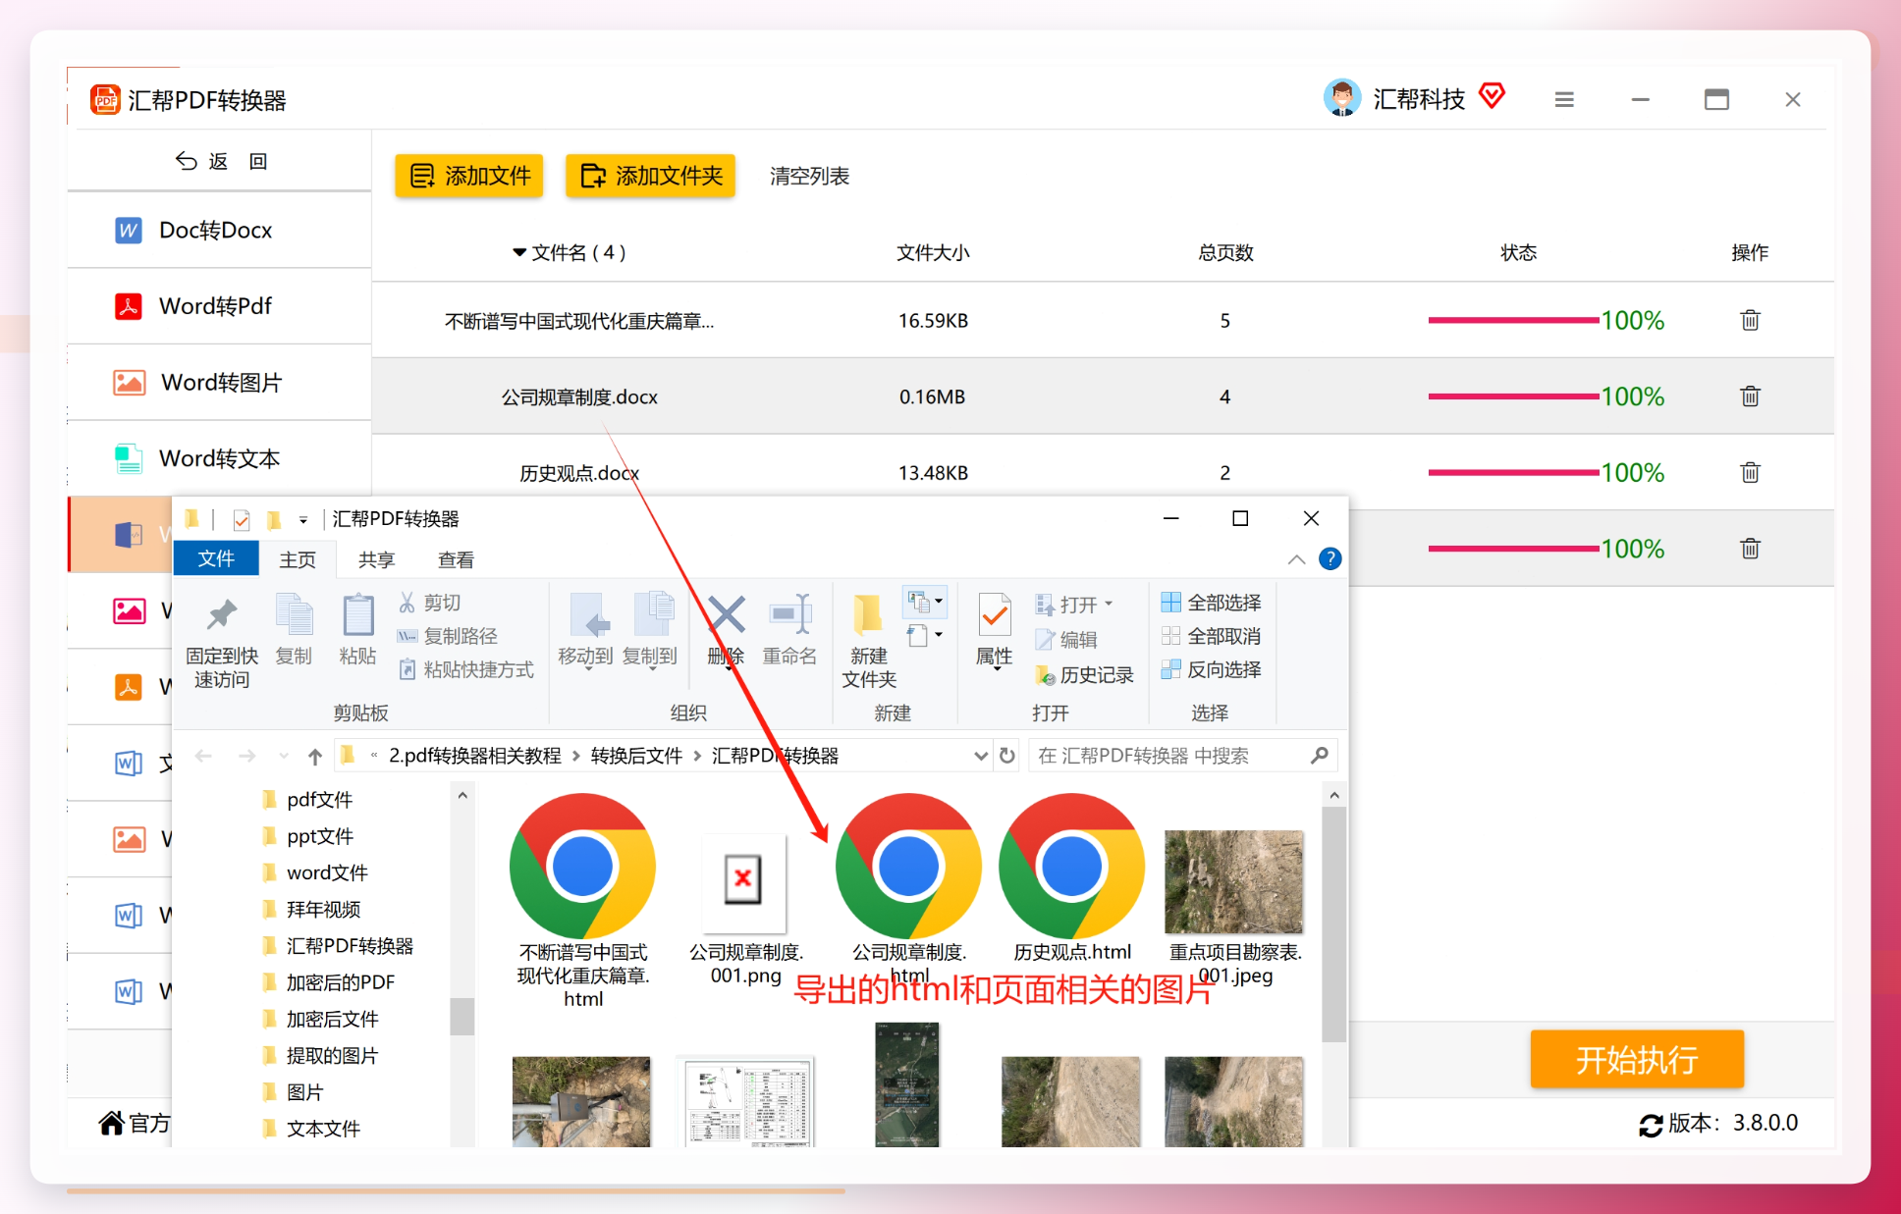This screenshot has height=1214, width=1901.
Task: Click 反向选择 in the select group
Action: tap(1211, 669)
